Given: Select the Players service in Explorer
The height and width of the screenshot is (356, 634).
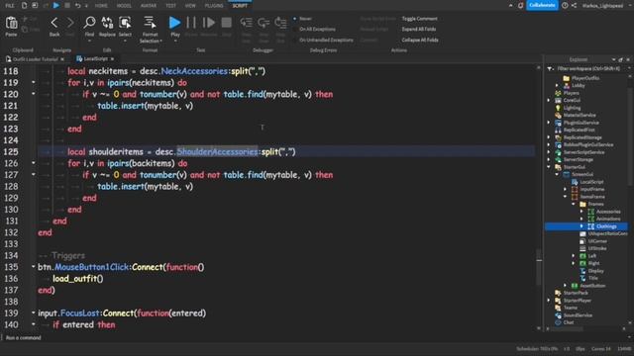Looking at the screenshot, I should click(x=571, y=93).
